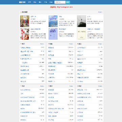The width and height of the screenshot is (122, 122).
Task: Open the title link beside the cream cover
Action: pos(94,29)
